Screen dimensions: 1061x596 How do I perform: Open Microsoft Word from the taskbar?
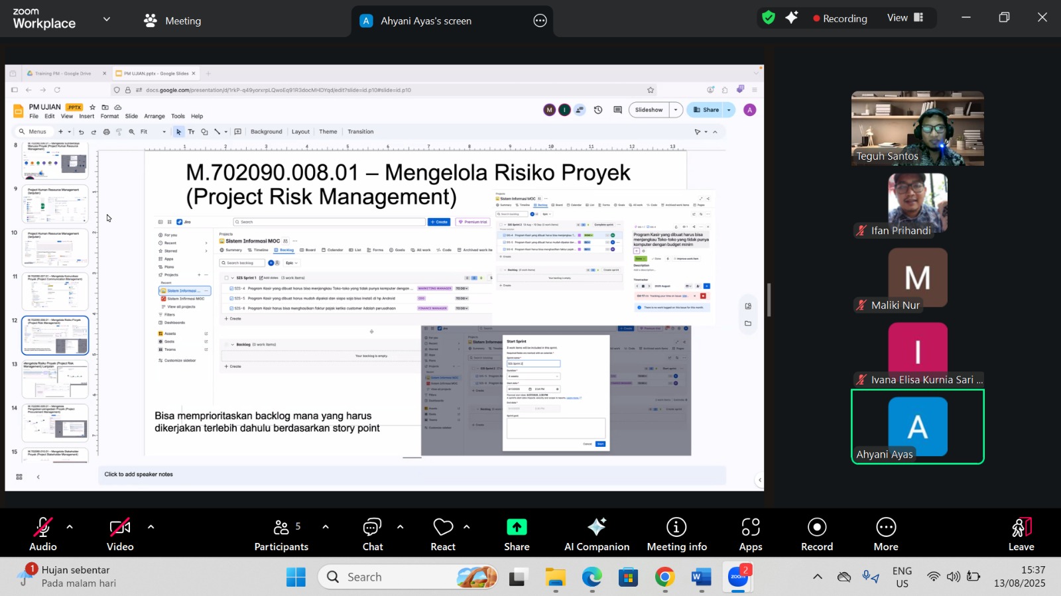701,577
